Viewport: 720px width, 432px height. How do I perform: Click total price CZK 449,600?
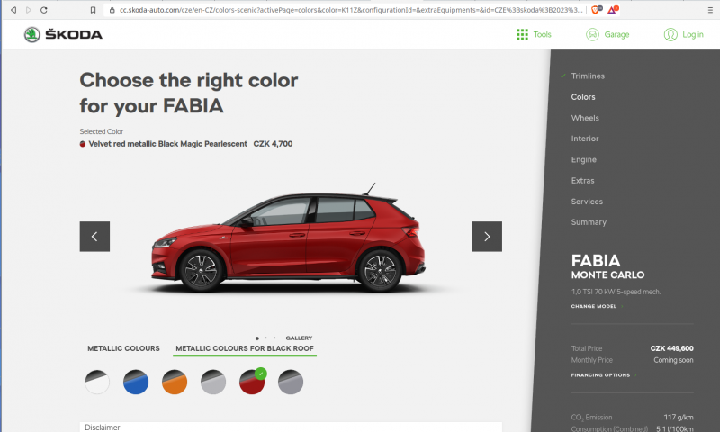671,348
